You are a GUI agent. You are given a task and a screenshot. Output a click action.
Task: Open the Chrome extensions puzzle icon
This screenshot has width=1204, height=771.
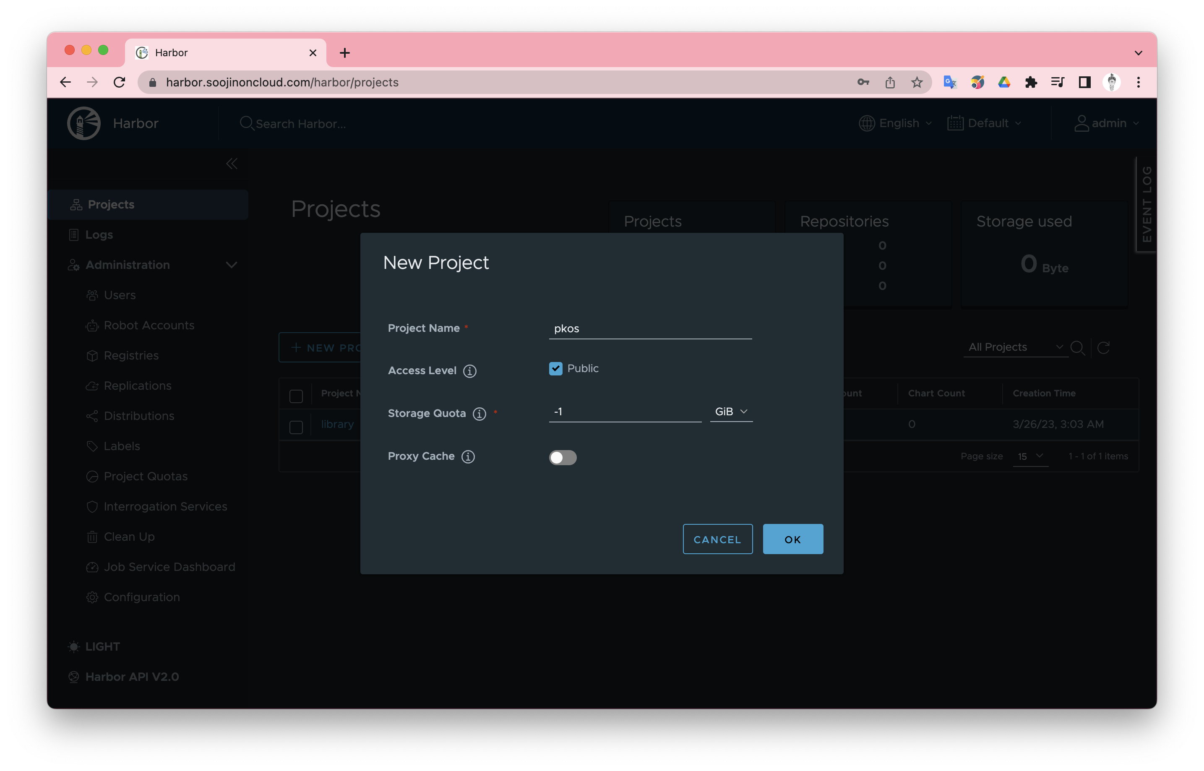coord(1031,82)
